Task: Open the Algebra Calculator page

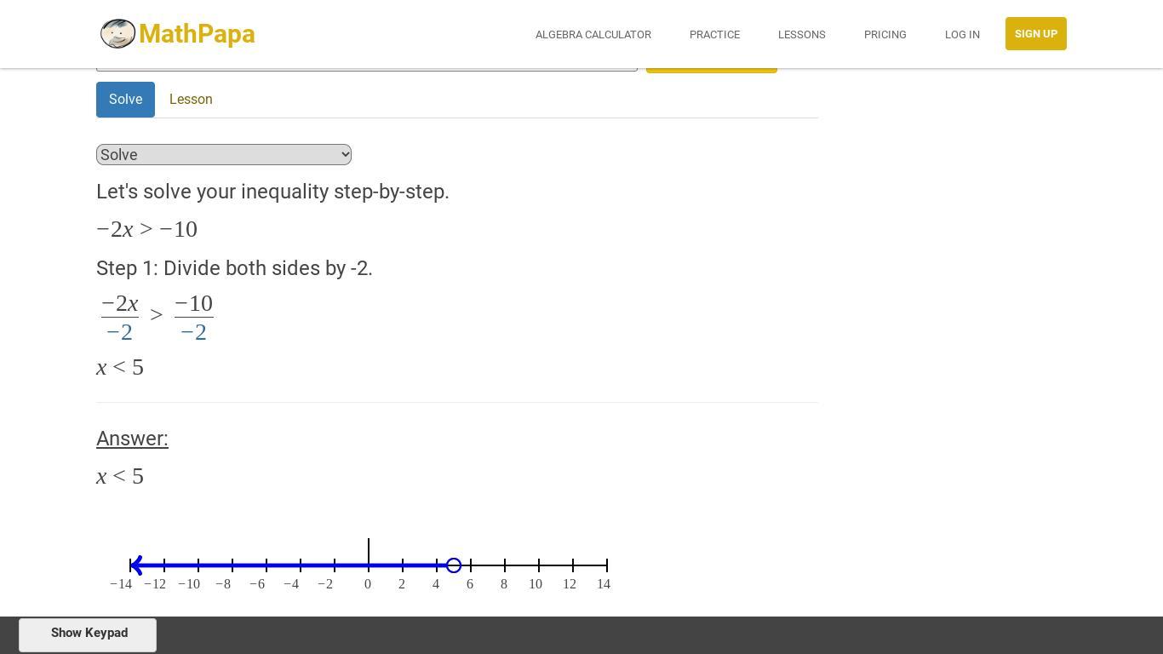Action: click(593, 34)
